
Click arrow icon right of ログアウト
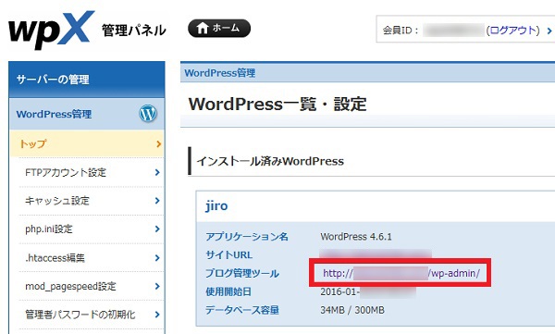[x=549, y=31]
